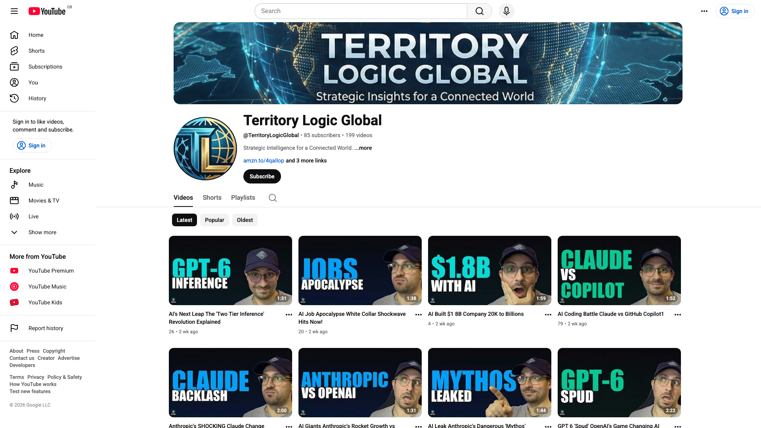Screen dimensions: 761x428
Task: Click Sign in at top right
Action: point(735,11)
